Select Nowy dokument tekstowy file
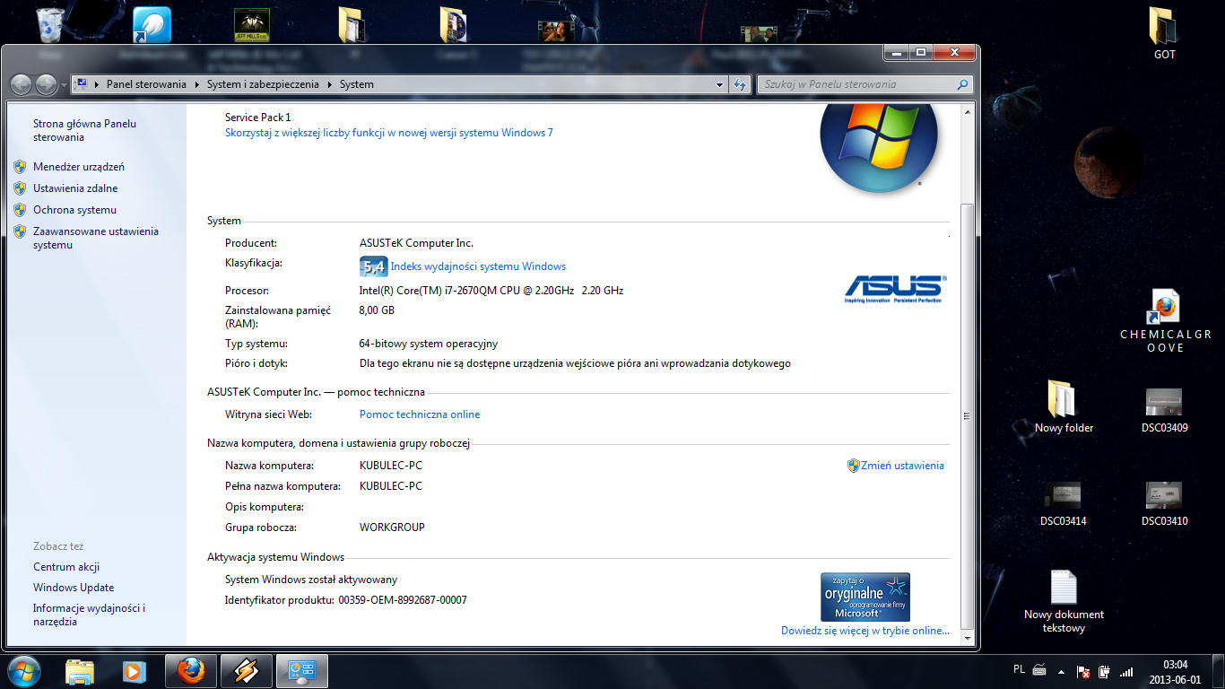 [x=1064, y=602]
